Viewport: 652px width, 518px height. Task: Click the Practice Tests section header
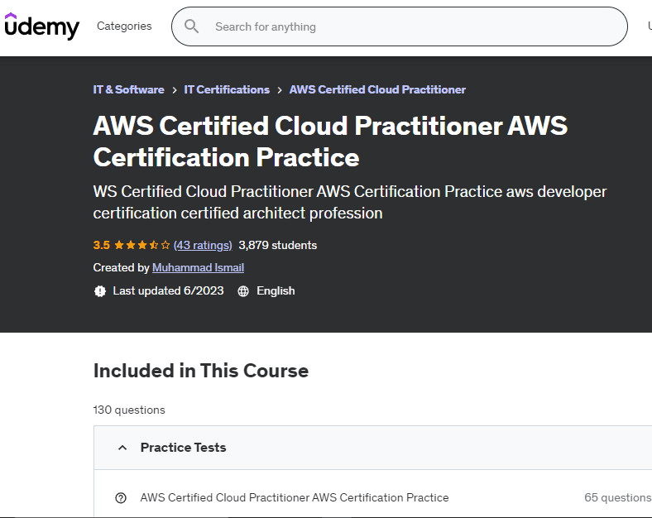tap(183, 448)
